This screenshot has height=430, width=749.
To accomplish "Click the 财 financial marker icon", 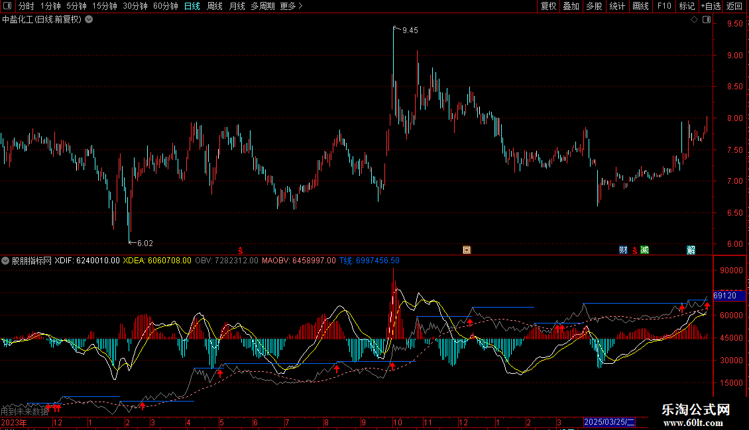I will (623, 250).
